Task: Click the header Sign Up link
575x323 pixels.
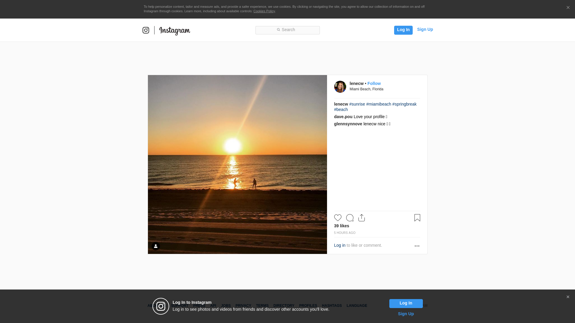Action: 425,29
